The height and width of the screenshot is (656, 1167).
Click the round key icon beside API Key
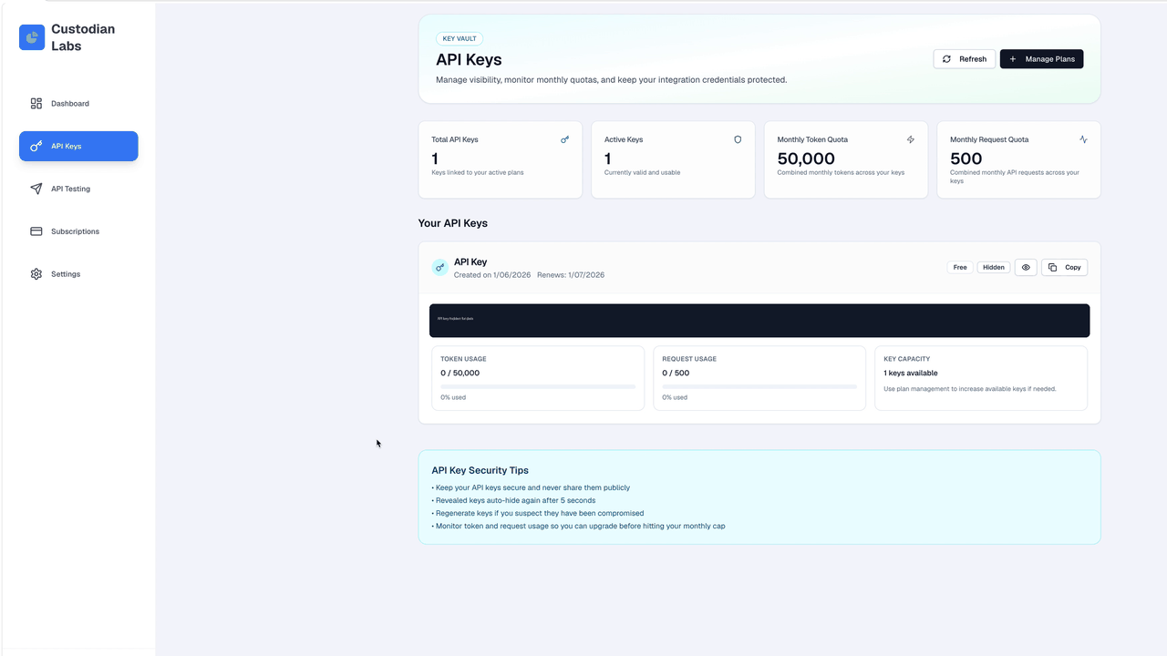click(439, 268)
